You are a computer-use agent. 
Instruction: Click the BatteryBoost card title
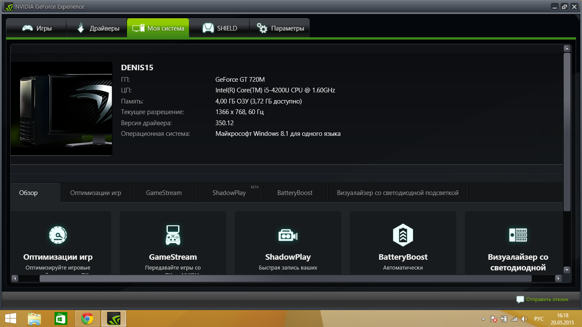[x=403, y=257]
